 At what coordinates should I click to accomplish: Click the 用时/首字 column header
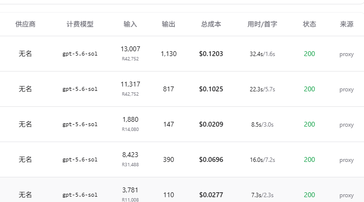pos(262,24)
